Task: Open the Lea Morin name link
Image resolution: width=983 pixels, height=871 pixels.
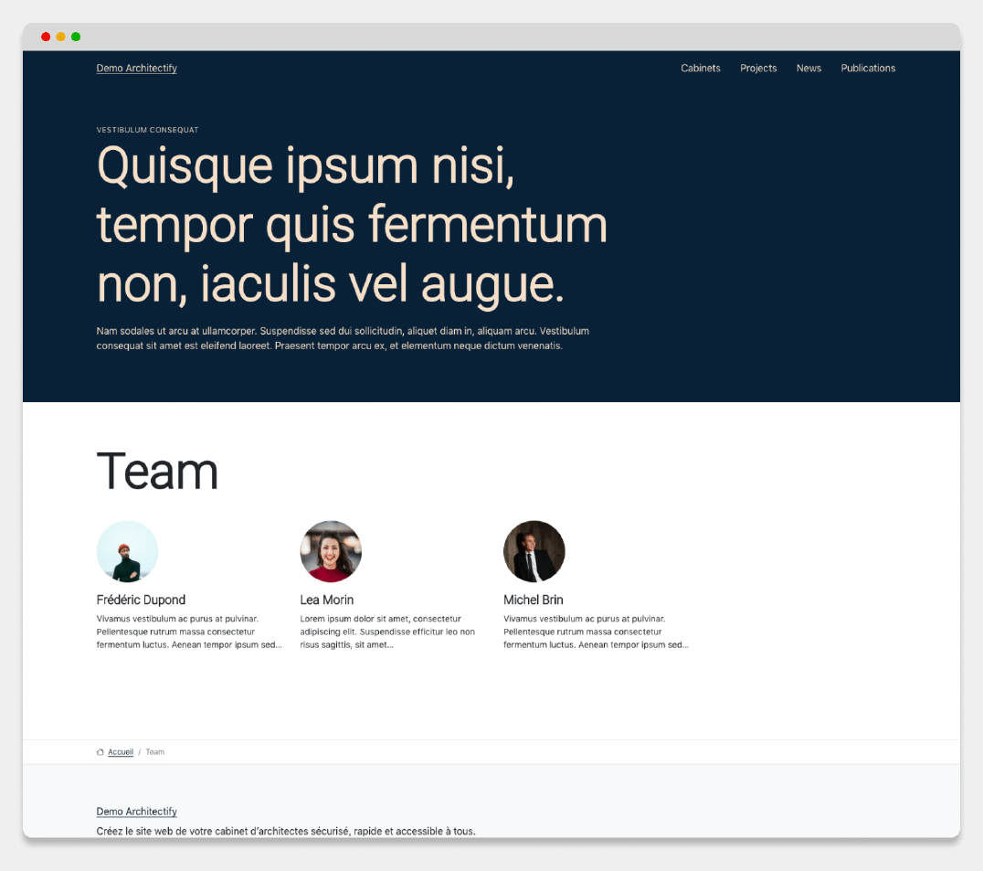Action: point(327,600)
